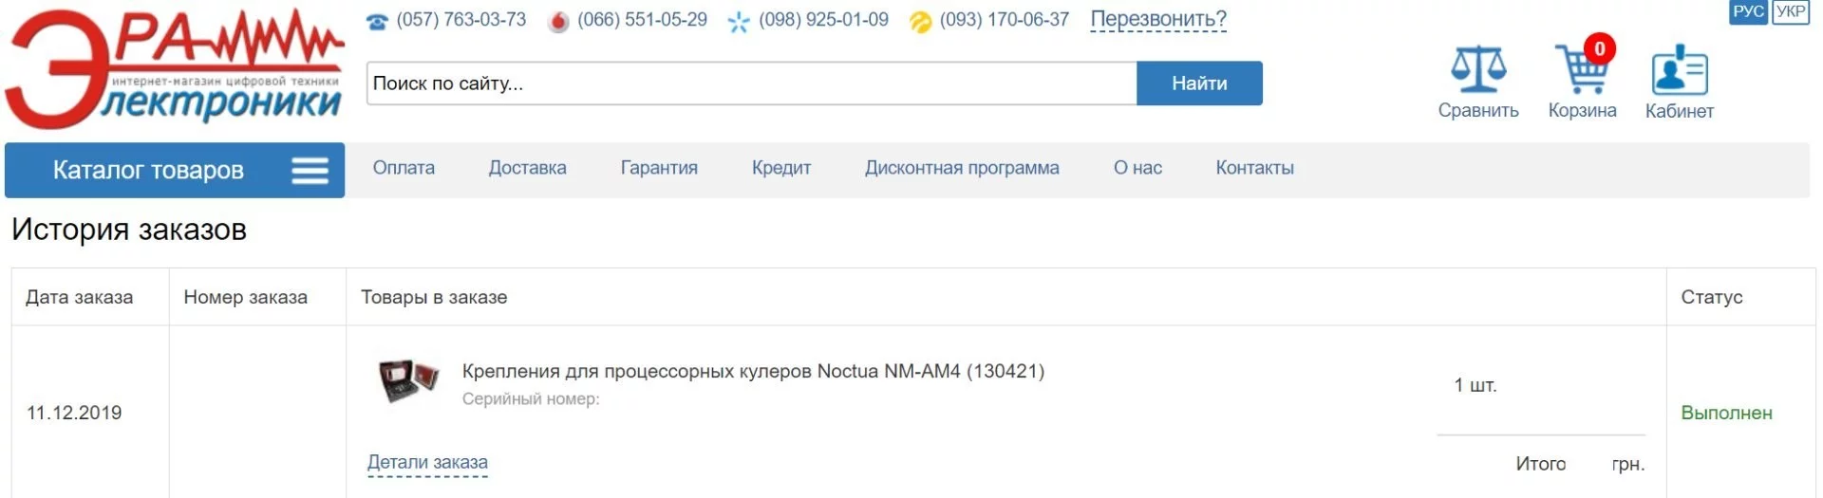The image size is (1823, 498).
Task: Open the Доставка menu item
Action: point(527,168)
